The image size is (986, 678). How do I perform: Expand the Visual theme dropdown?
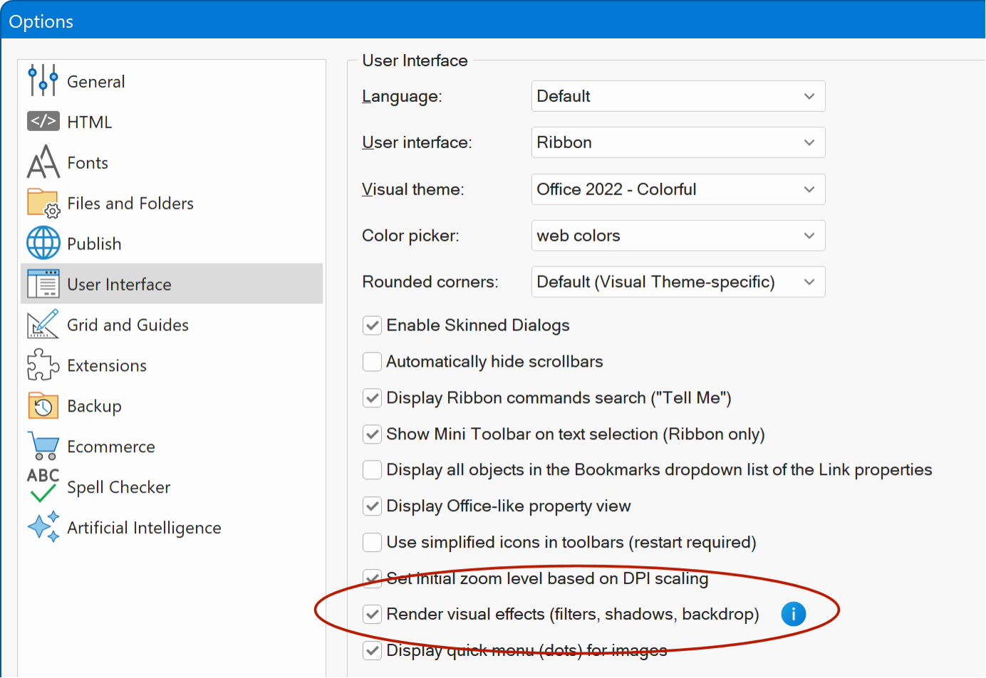point(678,189)
